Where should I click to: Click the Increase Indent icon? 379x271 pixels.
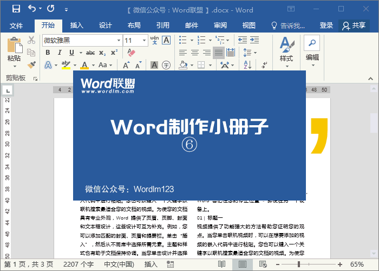(x=254, y=40)
